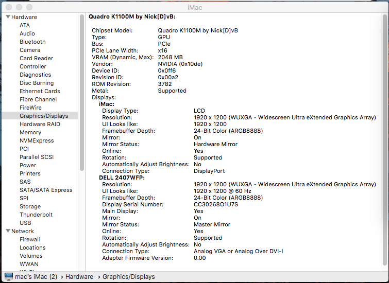Open the Diagnostics entry
This screenshot has width=389, height=283.
pos(36,75)
